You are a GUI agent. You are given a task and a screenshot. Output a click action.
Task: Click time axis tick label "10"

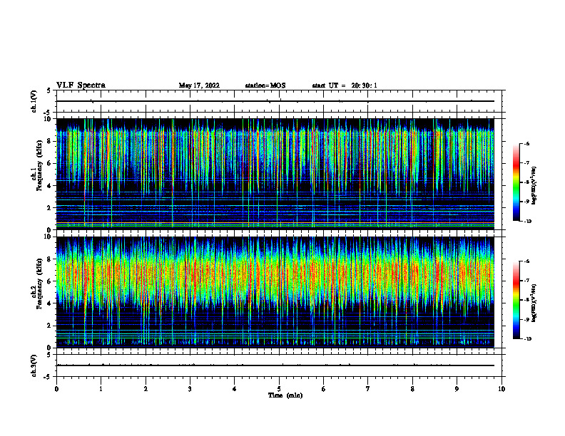[502, 389]
